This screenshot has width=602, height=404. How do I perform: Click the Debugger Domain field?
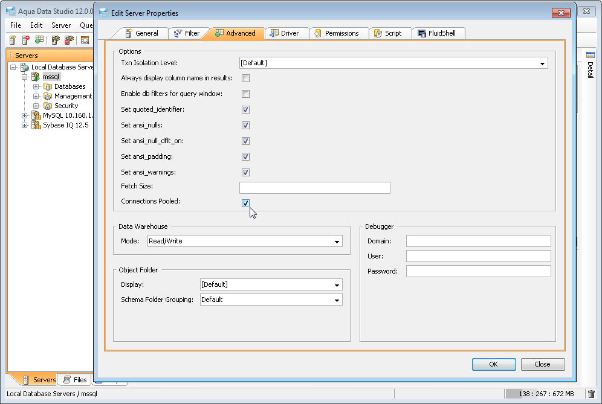478,242
